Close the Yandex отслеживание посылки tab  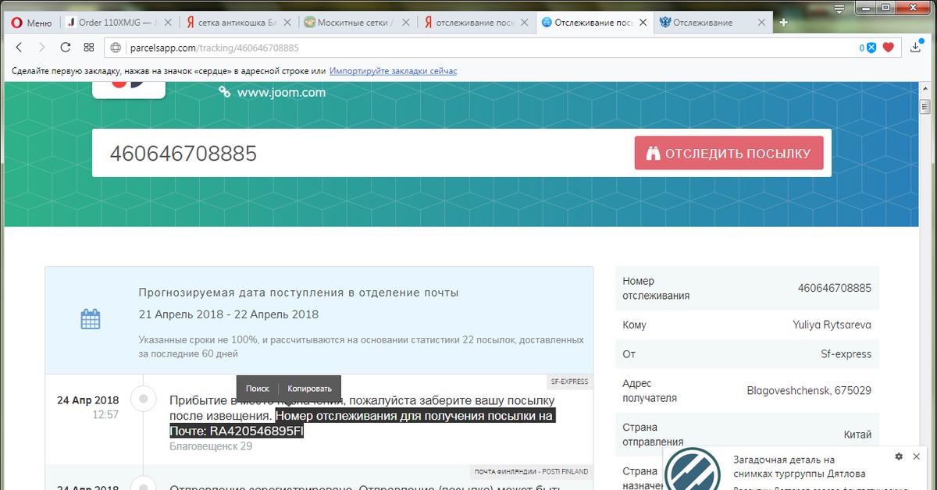coord(526,23)
